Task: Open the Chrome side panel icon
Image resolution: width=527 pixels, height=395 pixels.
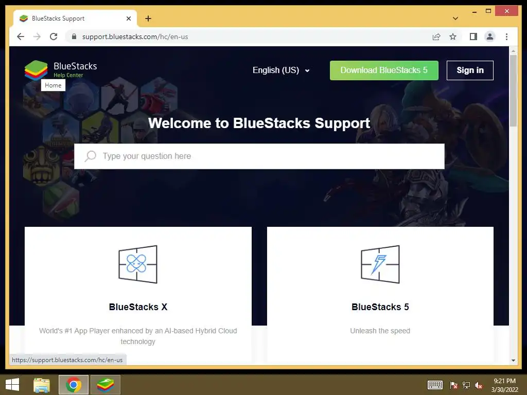Action: [473, 37]
